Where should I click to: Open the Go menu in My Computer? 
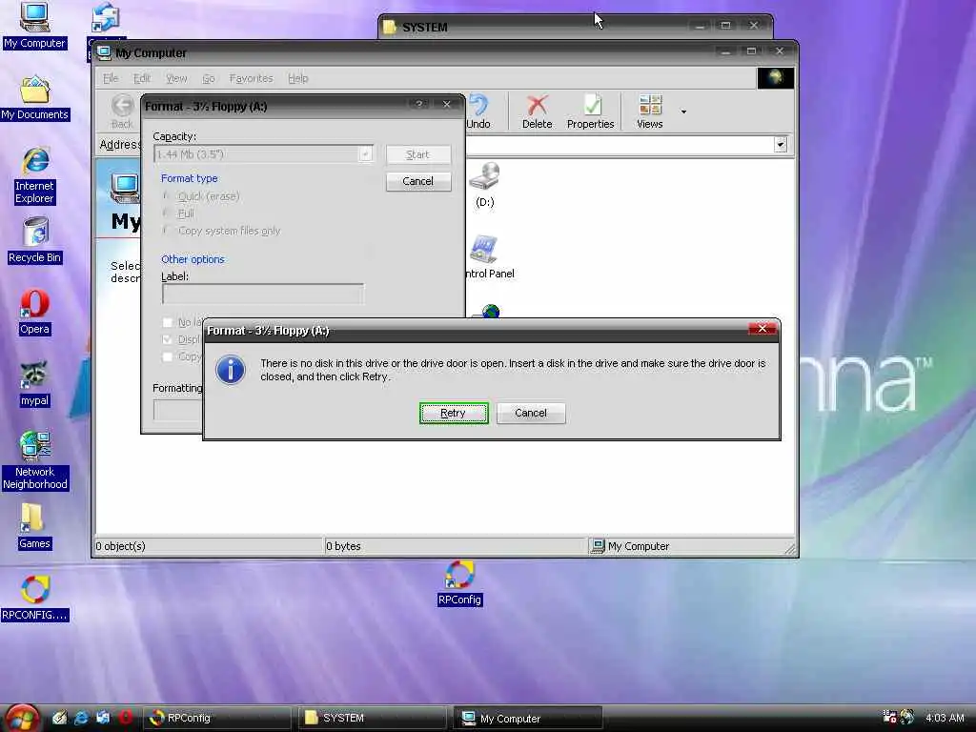click(x=208, y=78)
